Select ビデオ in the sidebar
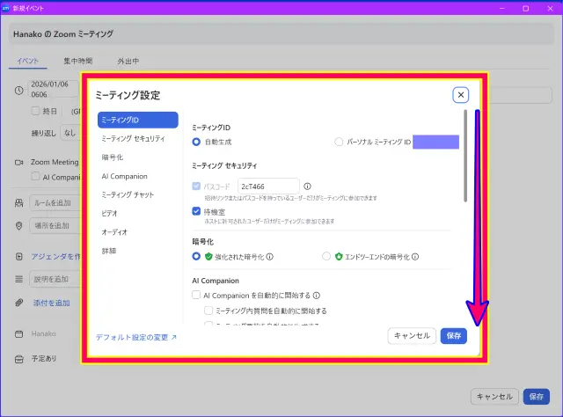 pos(109,214)
